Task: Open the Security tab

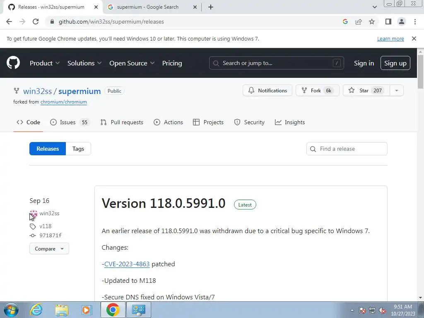Action: [249, 122]
